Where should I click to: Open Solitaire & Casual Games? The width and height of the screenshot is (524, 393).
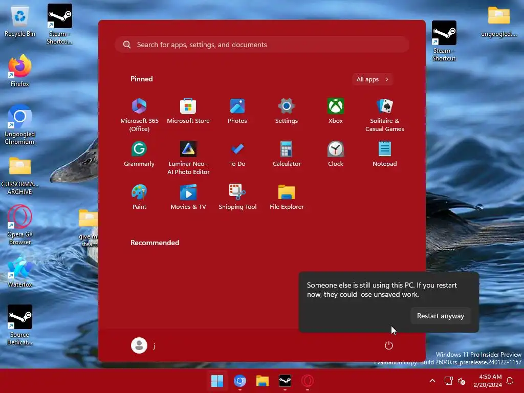[385, 115]
